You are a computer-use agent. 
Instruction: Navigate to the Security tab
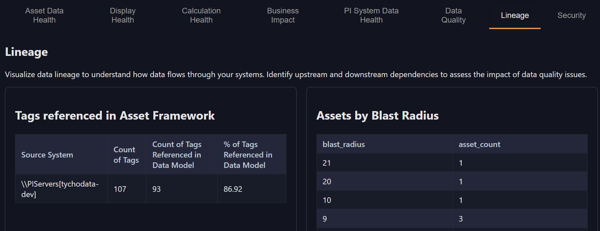(x=571, y=15)
